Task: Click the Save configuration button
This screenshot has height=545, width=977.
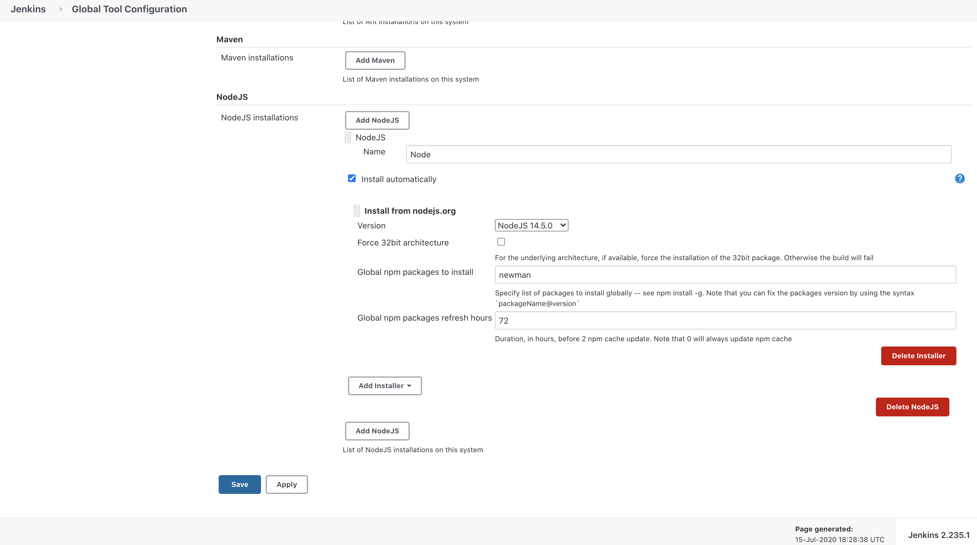Action: coord(240,484)
